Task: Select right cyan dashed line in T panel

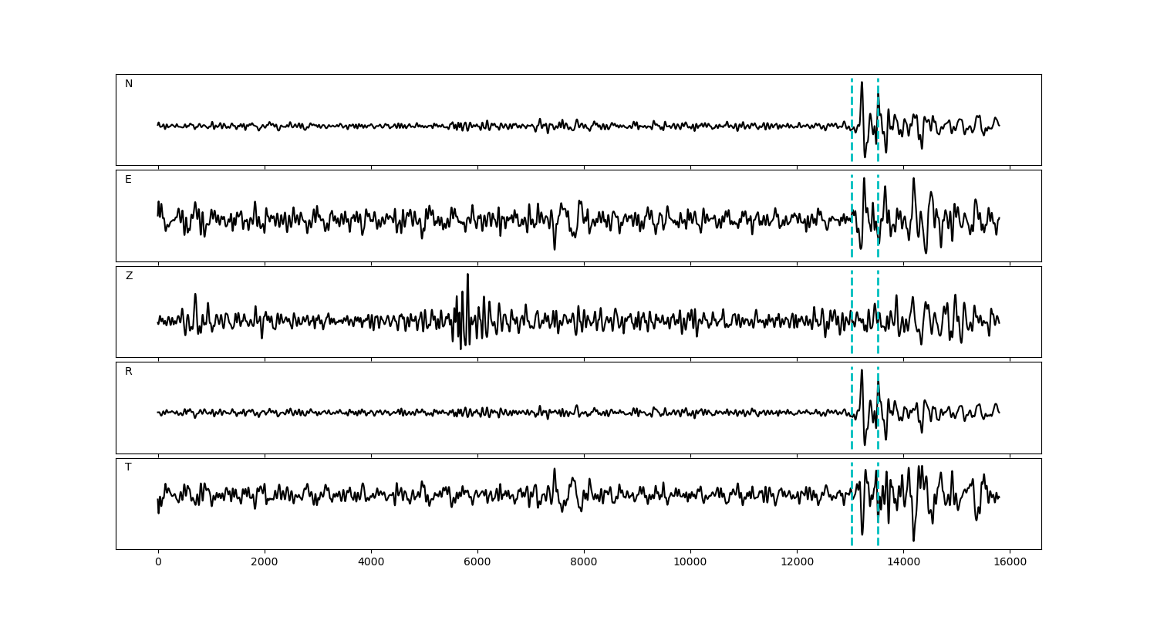Action: [x=878, y=524]
